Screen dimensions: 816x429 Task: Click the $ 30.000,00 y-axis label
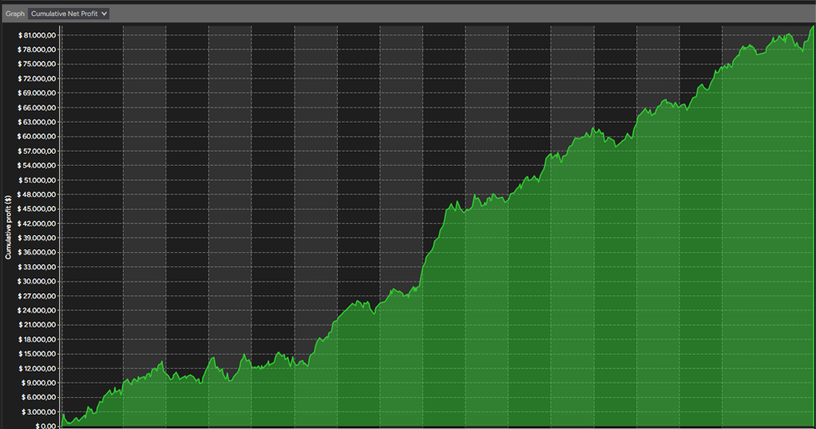(37, 281)
